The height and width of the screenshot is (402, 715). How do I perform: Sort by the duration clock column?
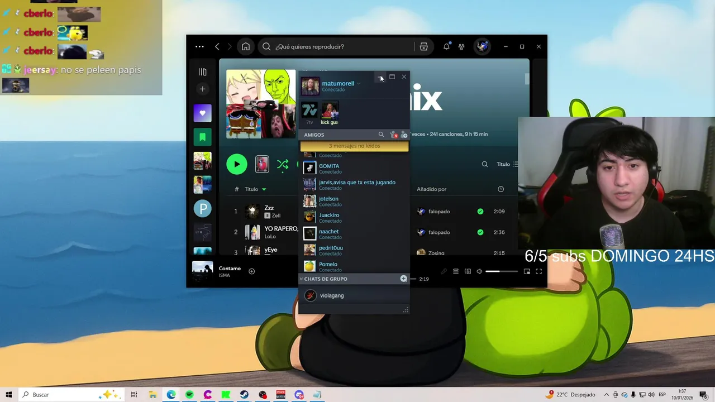point(500,189)
